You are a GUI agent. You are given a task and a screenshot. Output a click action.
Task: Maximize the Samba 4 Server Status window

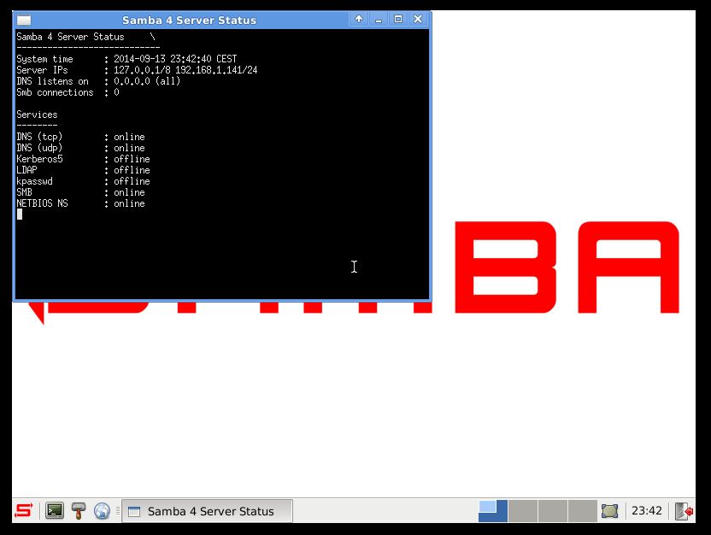398,19
